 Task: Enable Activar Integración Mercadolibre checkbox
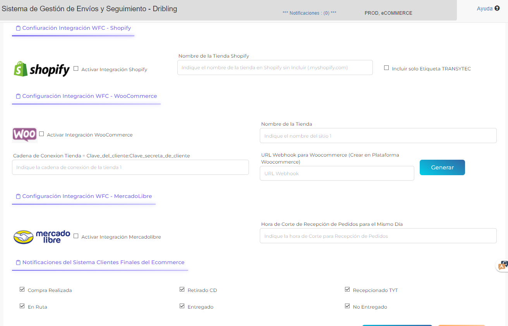[76, 236]
